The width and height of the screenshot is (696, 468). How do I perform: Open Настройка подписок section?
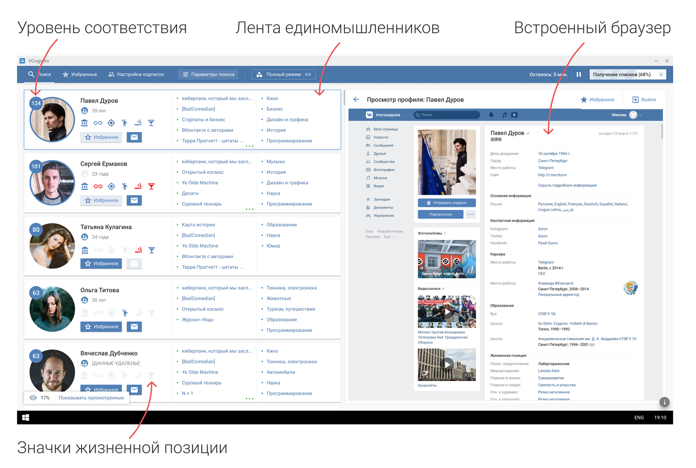(x=136, y=74)
